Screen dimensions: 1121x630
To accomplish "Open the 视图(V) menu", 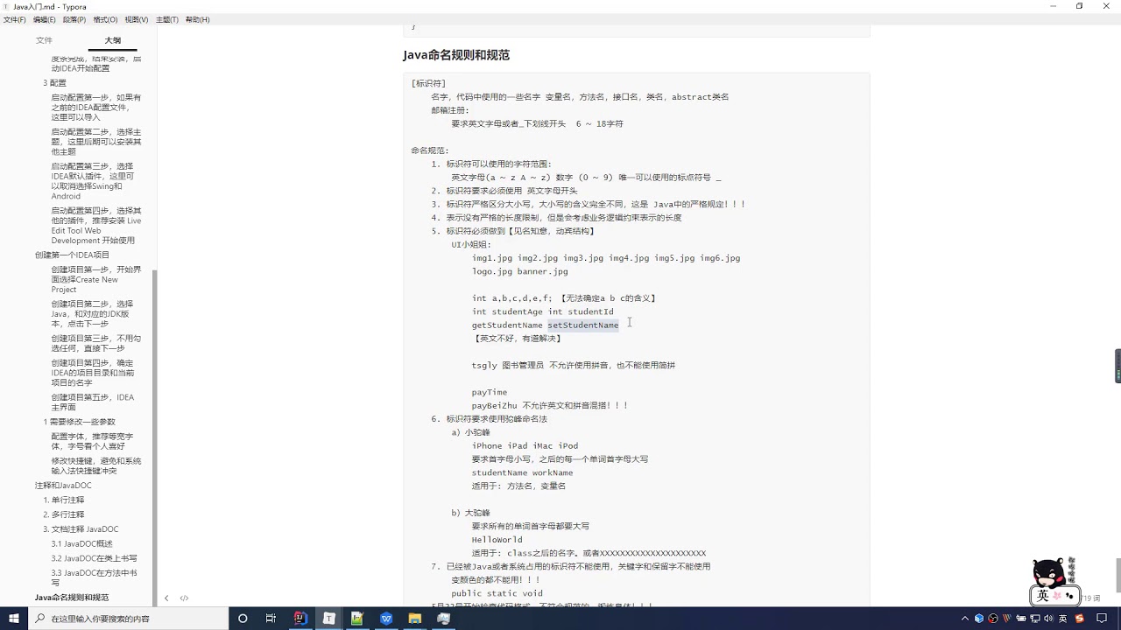I will (x=136, y=19).
